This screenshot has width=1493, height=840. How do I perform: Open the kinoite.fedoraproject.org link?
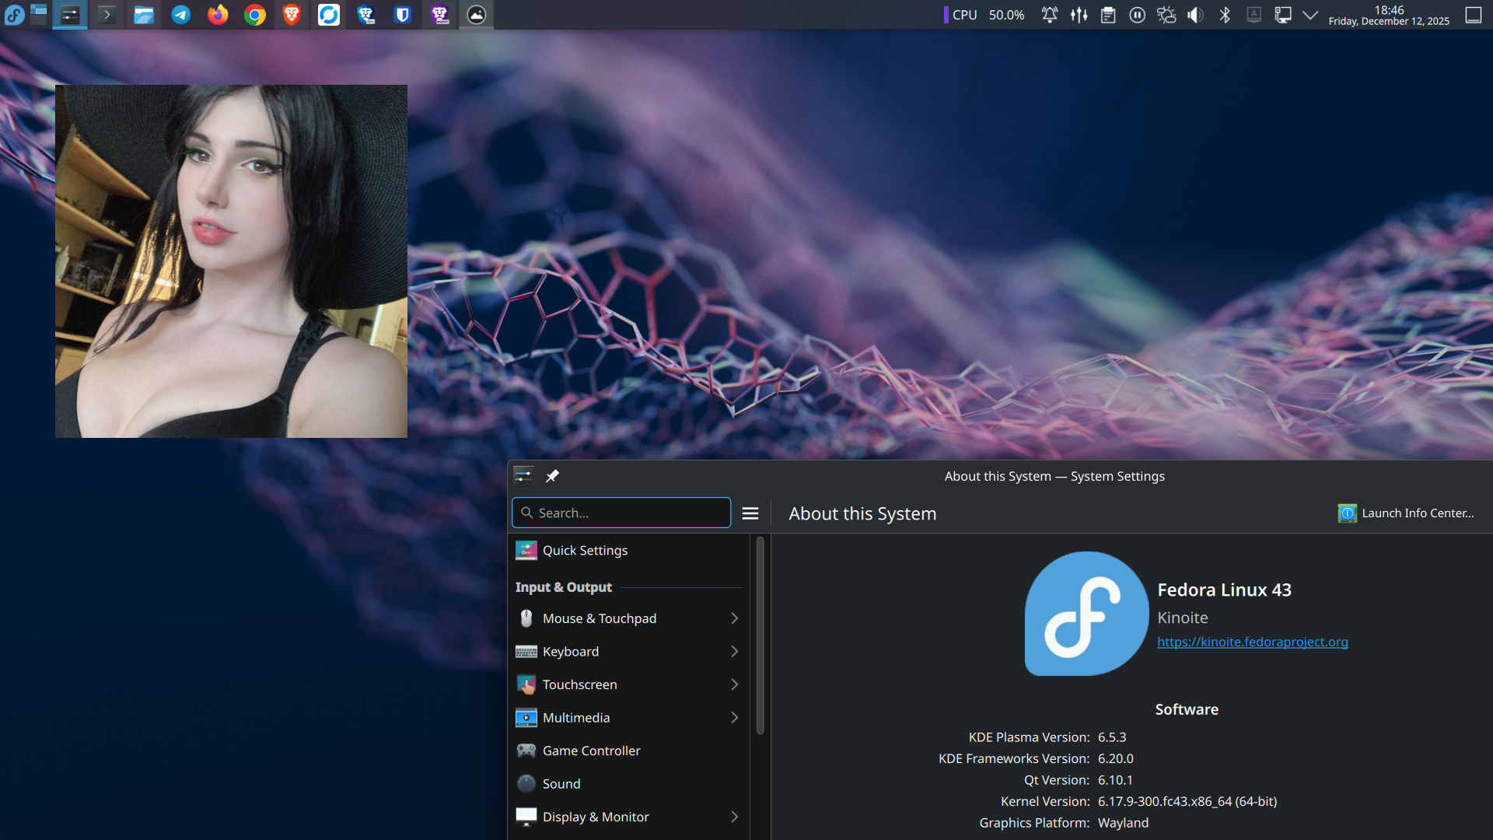(1252, 642)
